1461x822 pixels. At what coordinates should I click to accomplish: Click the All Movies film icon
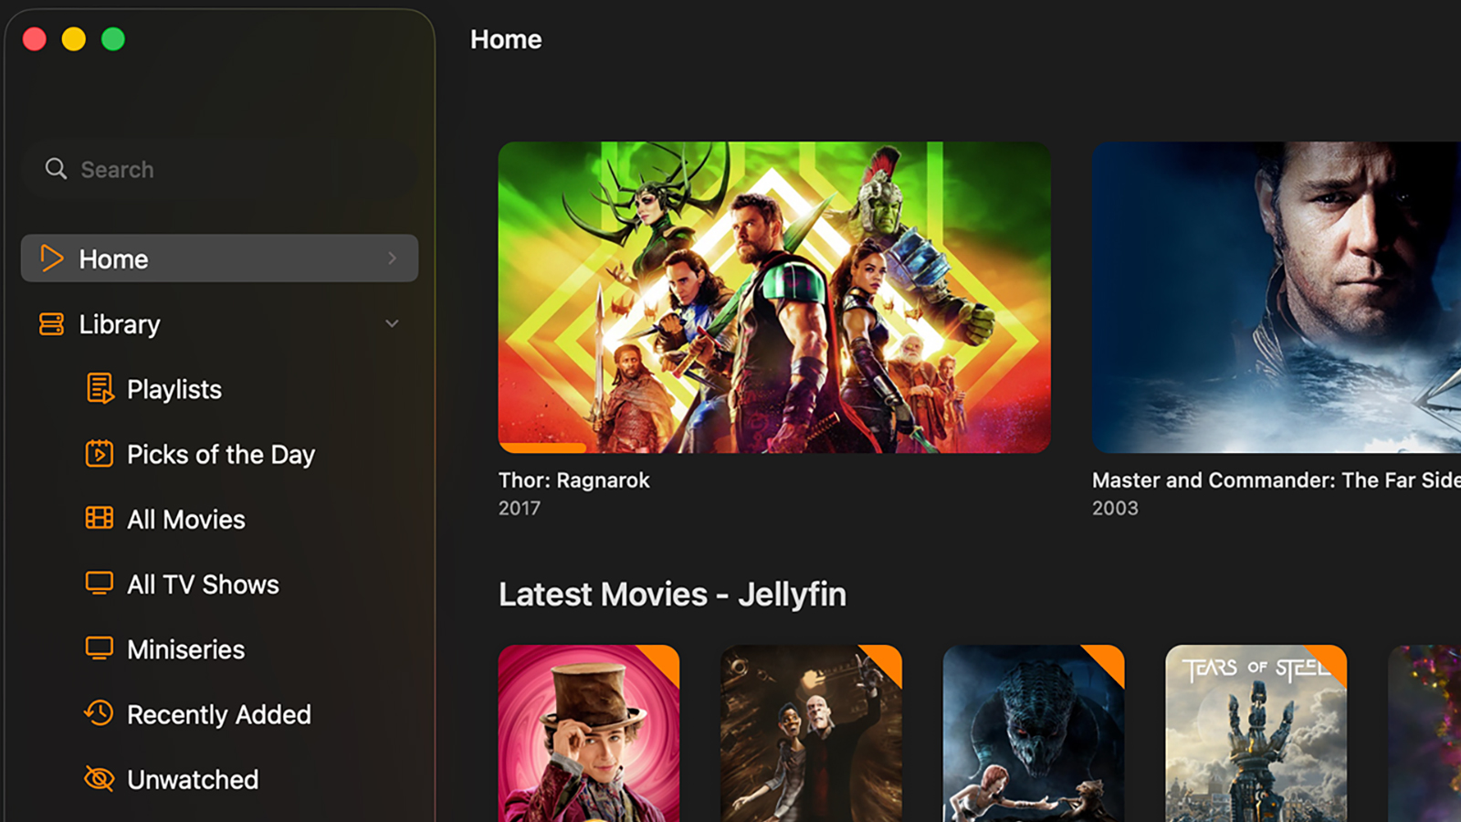pyautogui.click(x=100, y=519)
